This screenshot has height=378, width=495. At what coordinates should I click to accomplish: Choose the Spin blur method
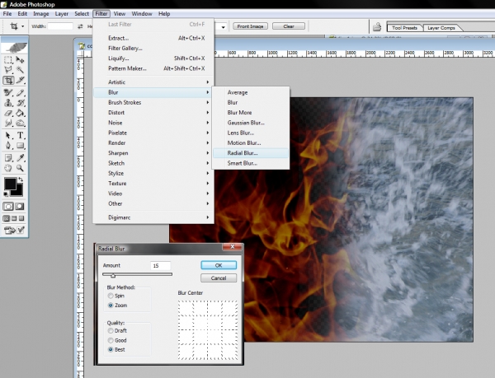pyautogui.click(x=111, y=296)
